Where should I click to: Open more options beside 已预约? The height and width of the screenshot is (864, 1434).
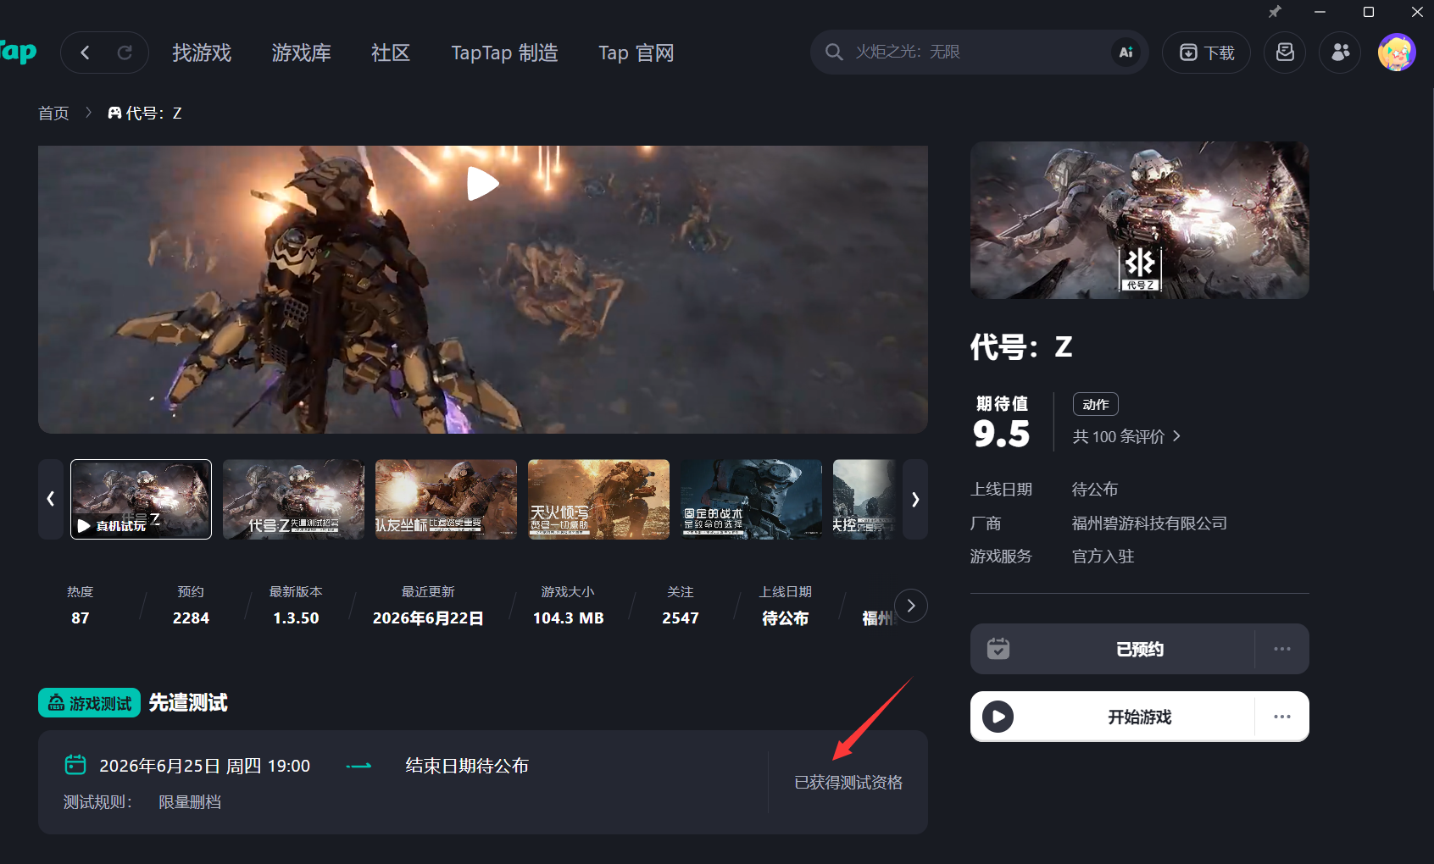coord(1282,649)
